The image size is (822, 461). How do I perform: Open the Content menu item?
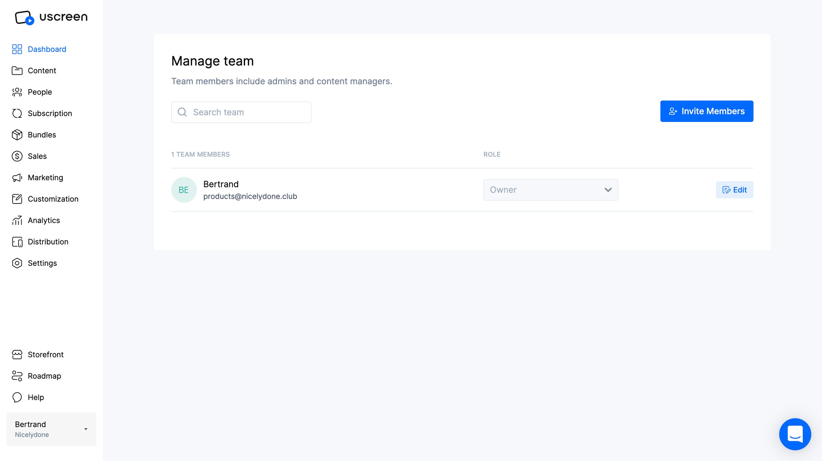click(42, 71)
